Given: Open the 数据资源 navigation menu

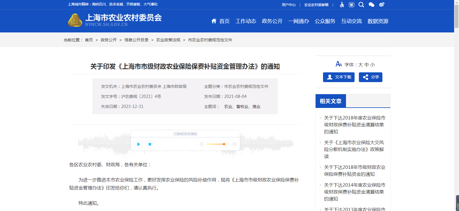Looking at the screenshot, I should (x=378, y=21).
